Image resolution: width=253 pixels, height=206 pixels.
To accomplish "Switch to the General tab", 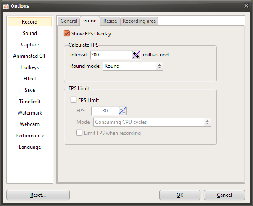I will point(69,21).
